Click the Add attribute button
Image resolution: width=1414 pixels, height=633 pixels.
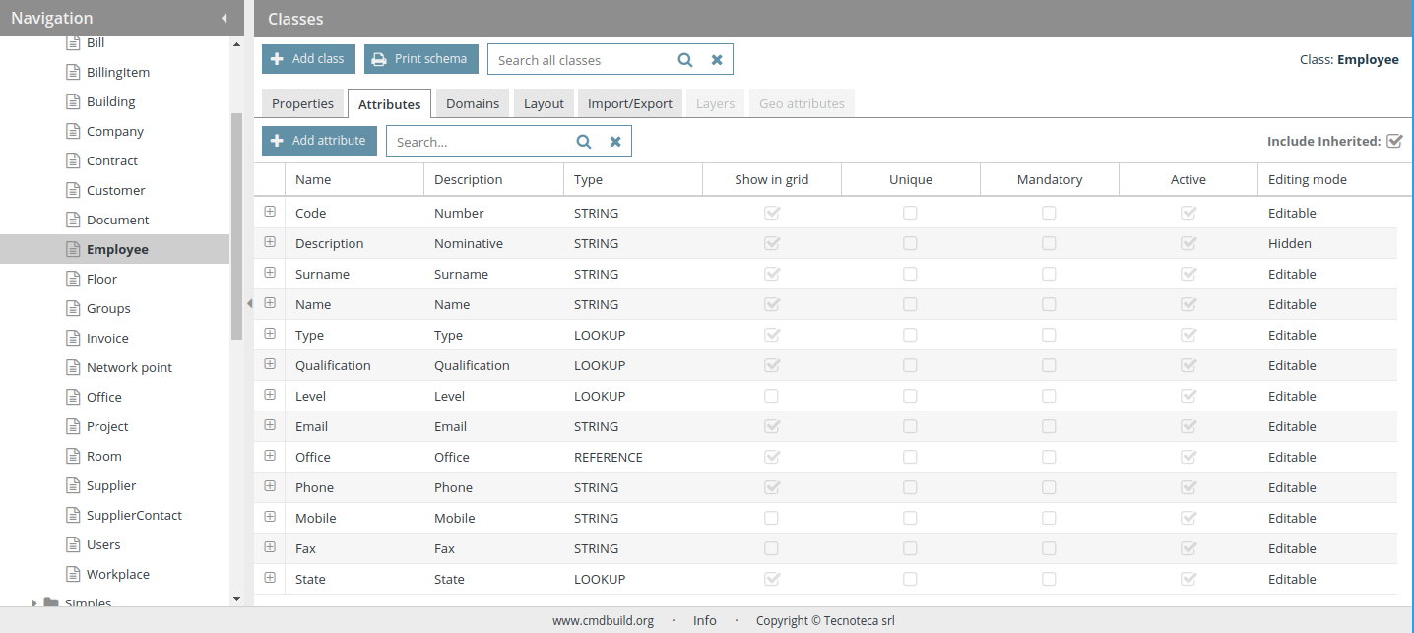pos(319,141)
